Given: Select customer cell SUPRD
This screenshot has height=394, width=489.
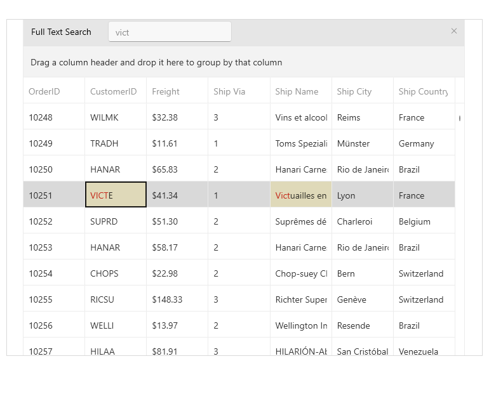Looking at the screenshot, I should pos(116,221).
